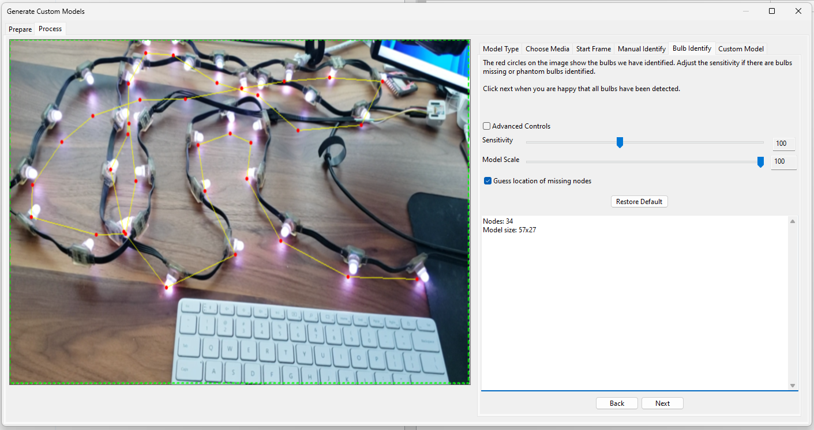Click Back to return to previous step
Screen dimensions: 814x430
[x=616, y=403]
